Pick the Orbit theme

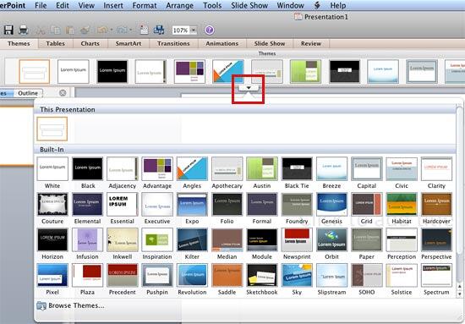point(331,239)
